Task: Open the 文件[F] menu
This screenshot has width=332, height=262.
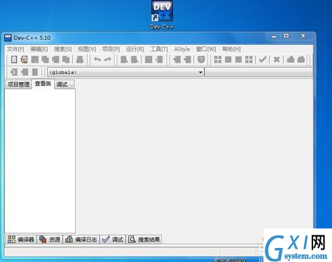Action: pos(15,49)
